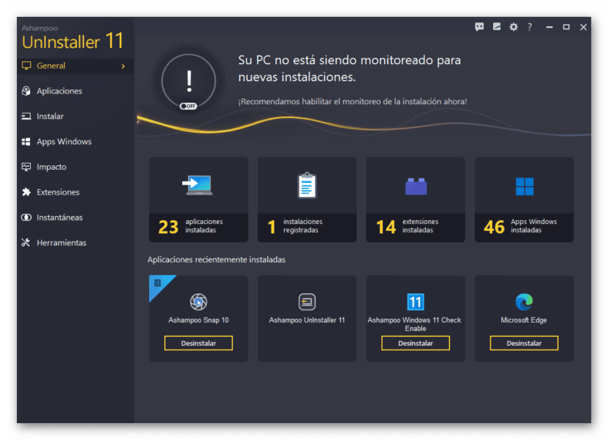
Task: Click the Ashampoo UnInstaller 11 logo title
Action: click(x=73, y=38)
